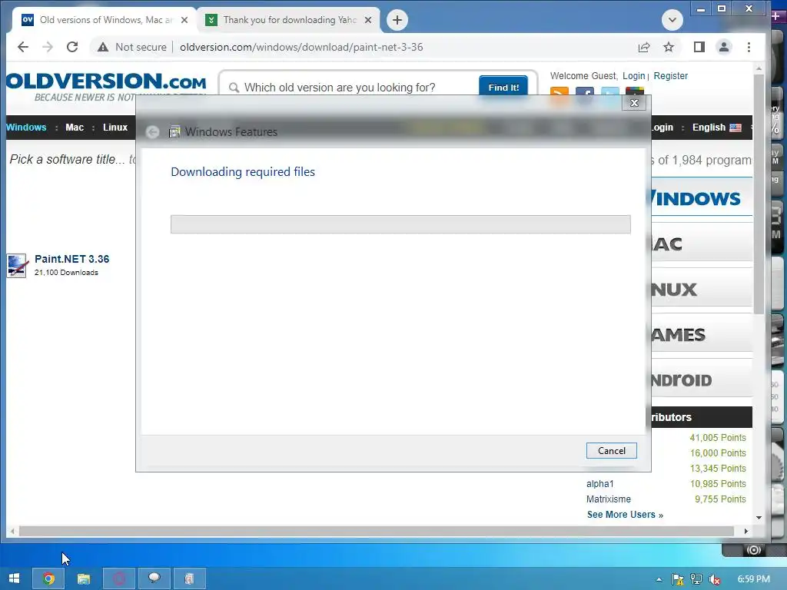The image size is (787, 590).
Task: Click the address bar URL
Action: [x=301, y=47]
